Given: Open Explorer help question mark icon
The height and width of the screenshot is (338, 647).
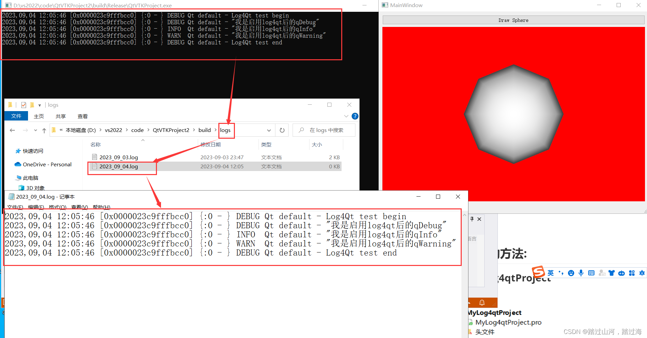Looking at the screenshot, I should 355,116.
